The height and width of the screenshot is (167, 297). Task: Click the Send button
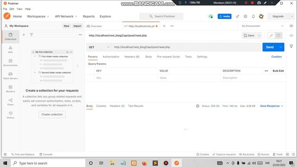(270, 47)
